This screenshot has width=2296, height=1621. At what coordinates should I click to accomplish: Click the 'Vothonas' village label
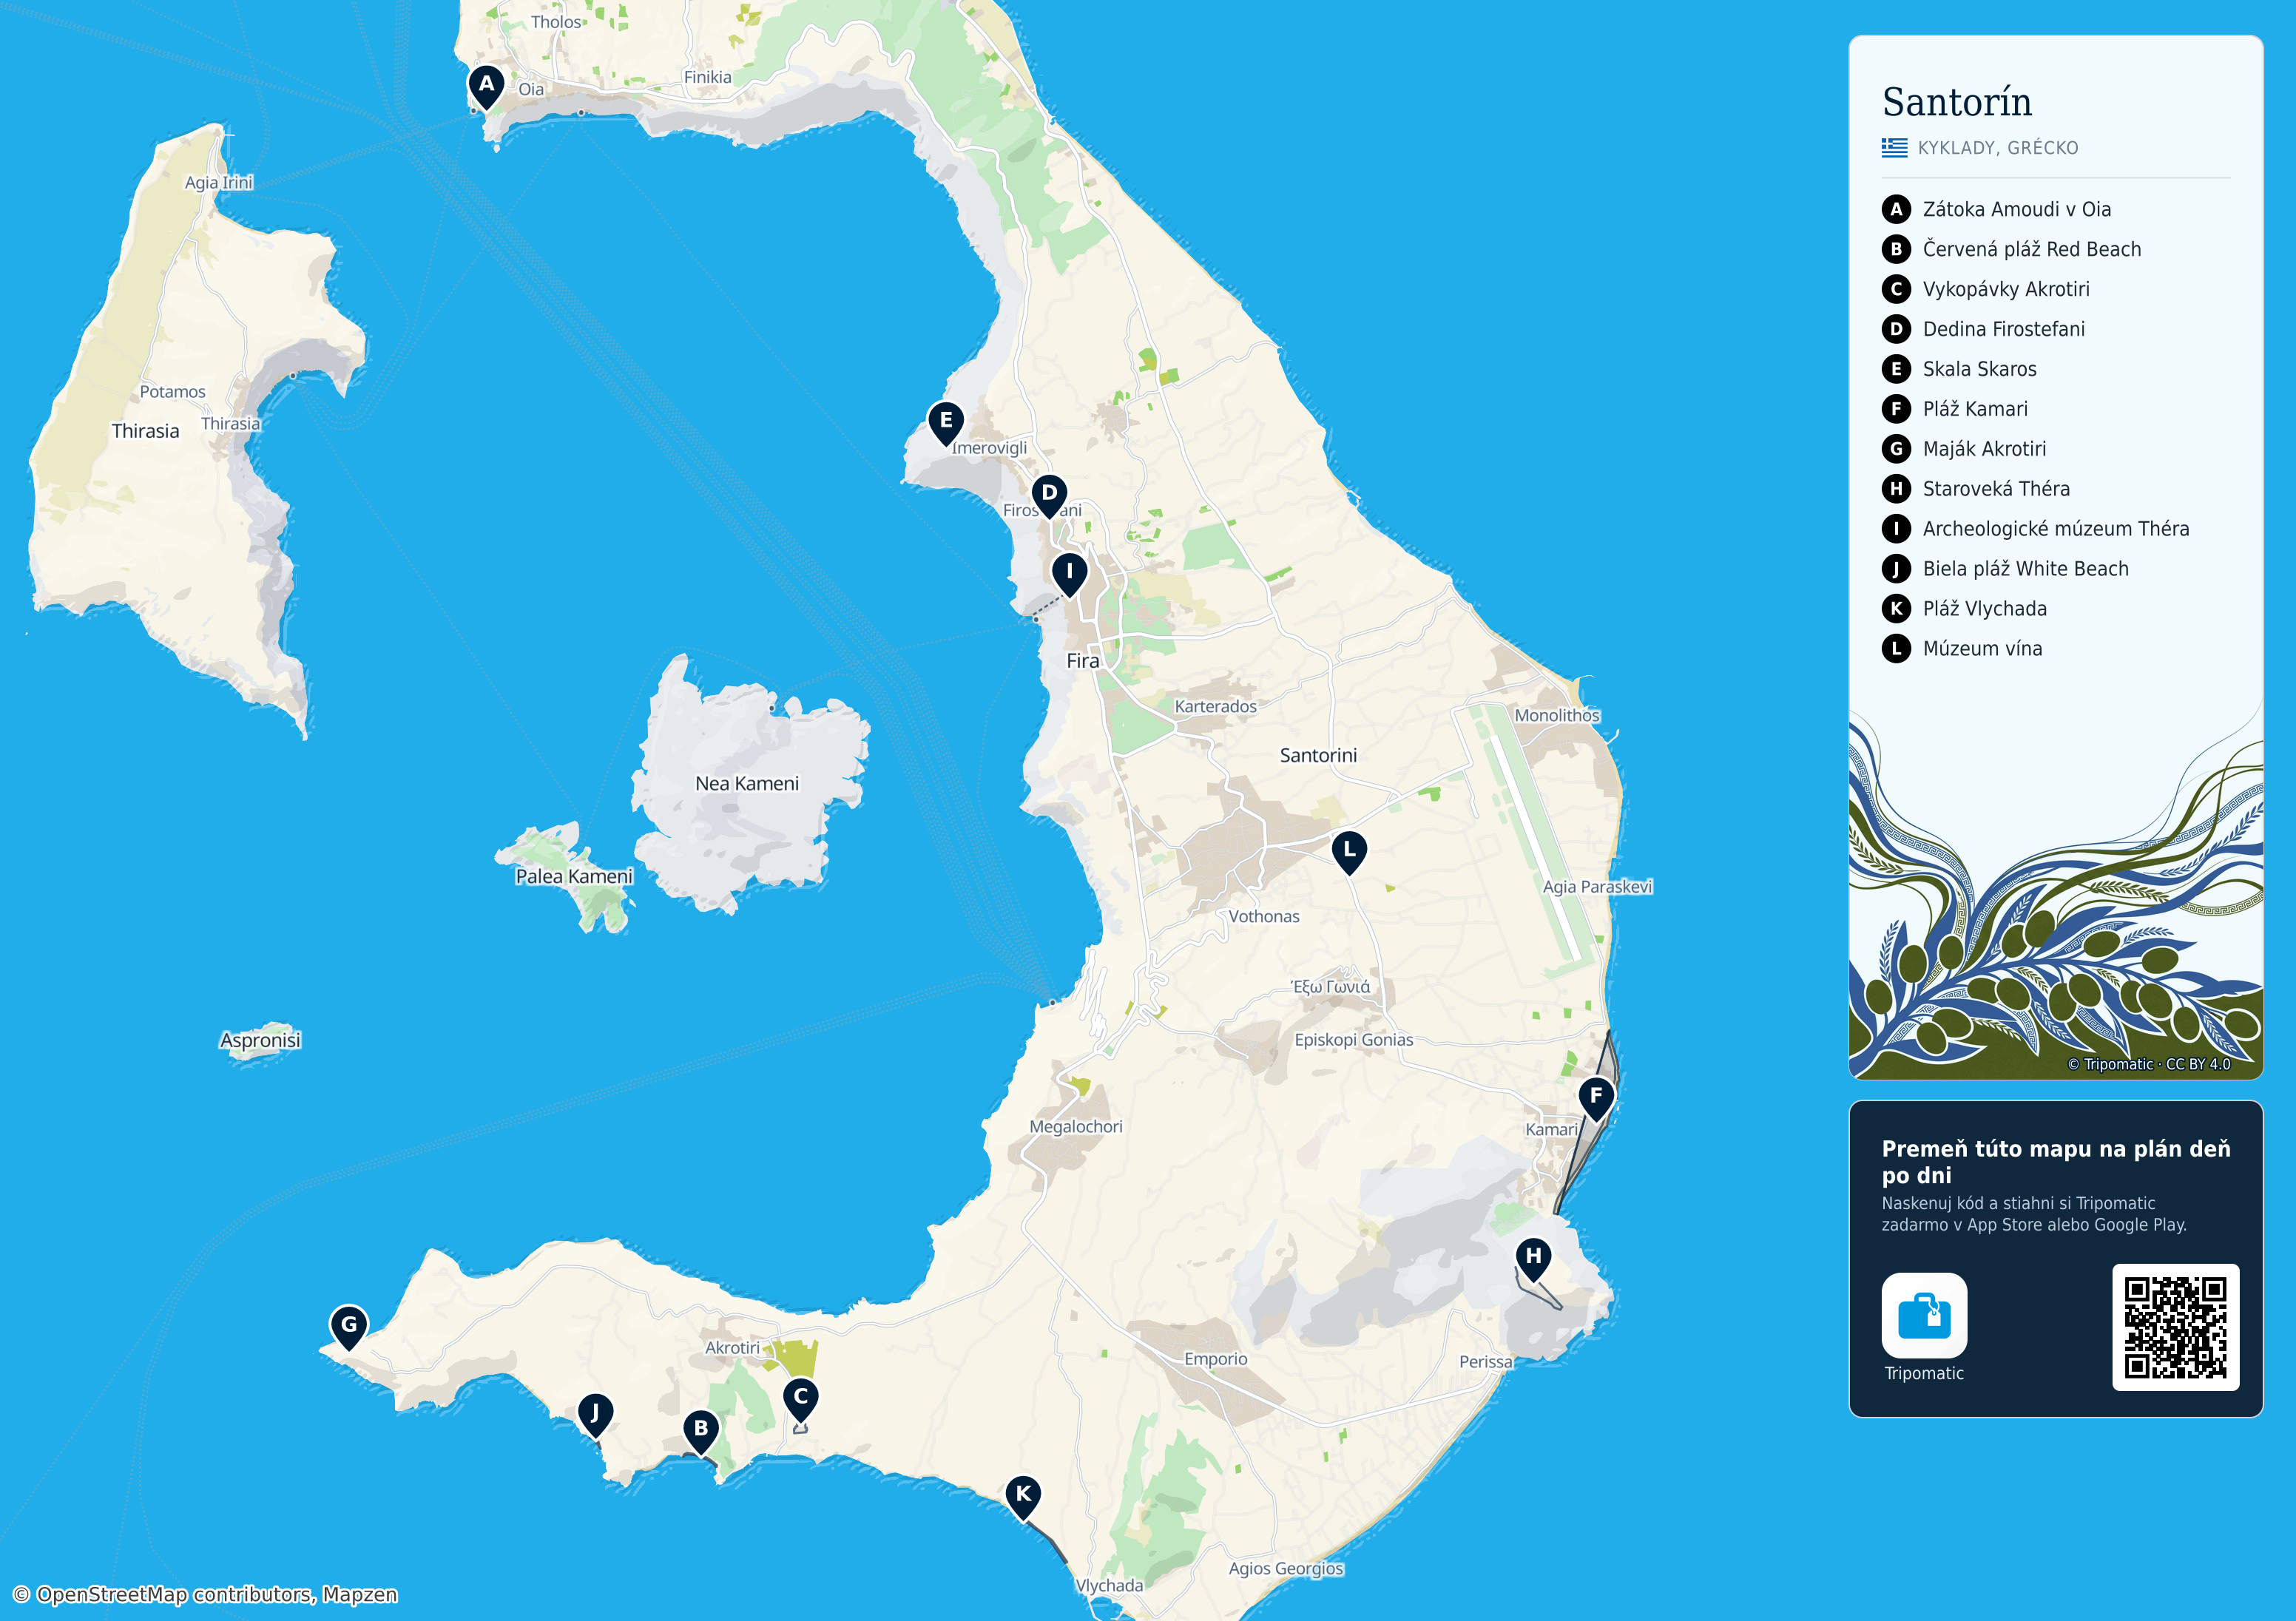point(1264,916)
